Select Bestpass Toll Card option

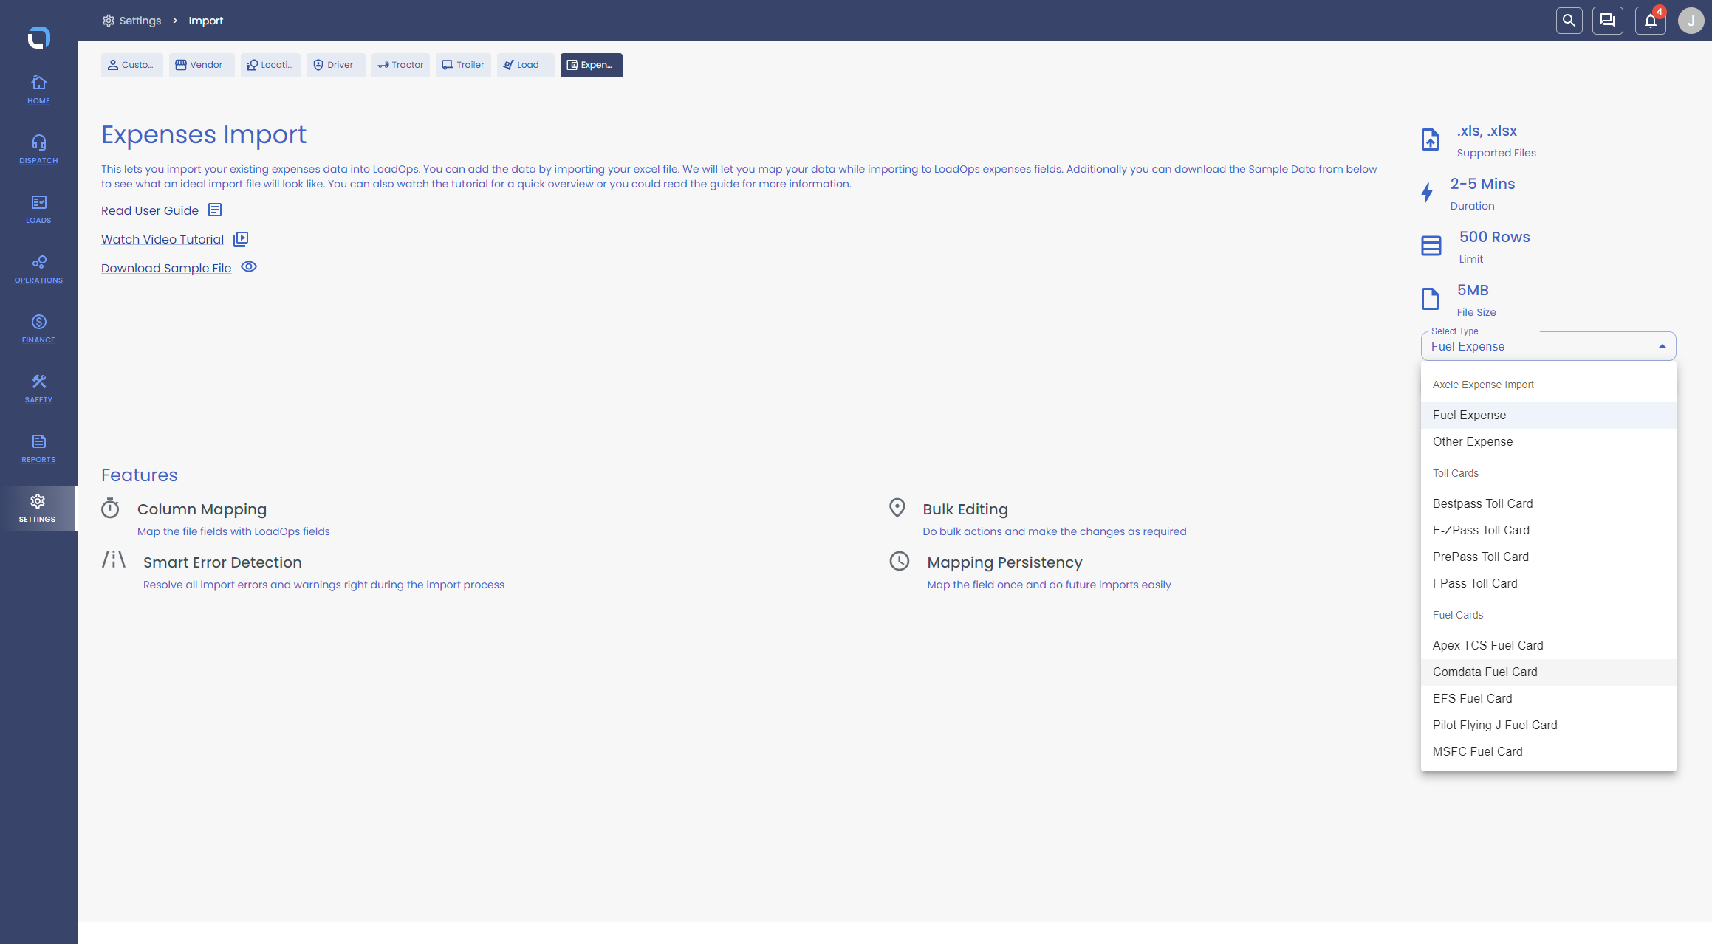pos(1549,503)
